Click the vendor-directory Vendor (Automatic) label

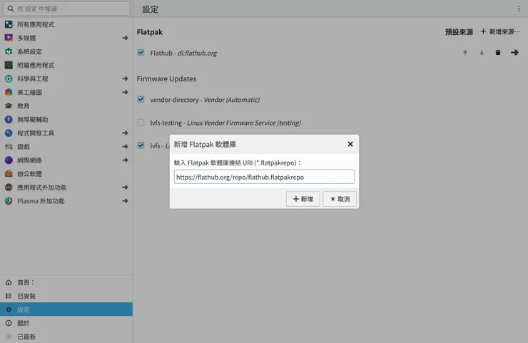tap(205, 100)
